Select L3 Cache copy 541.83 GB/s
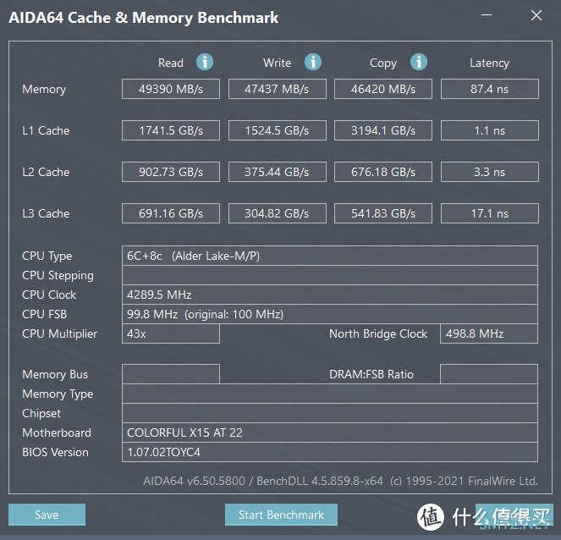 [x=383, y=213]
